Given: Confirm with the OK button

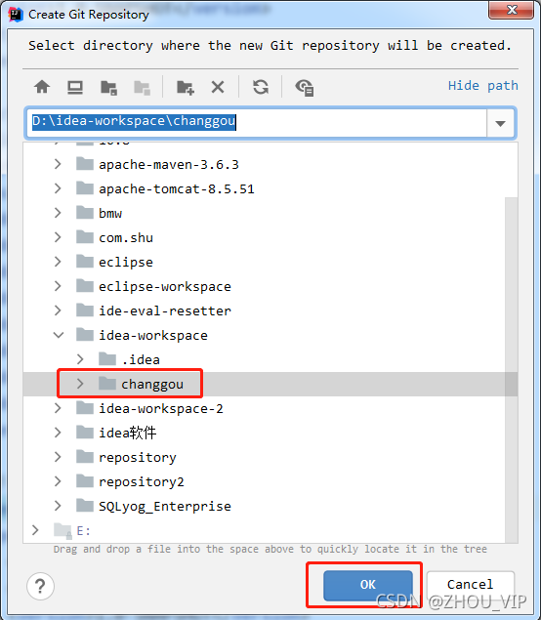Looking at the screenshot, I should (368, 585).
